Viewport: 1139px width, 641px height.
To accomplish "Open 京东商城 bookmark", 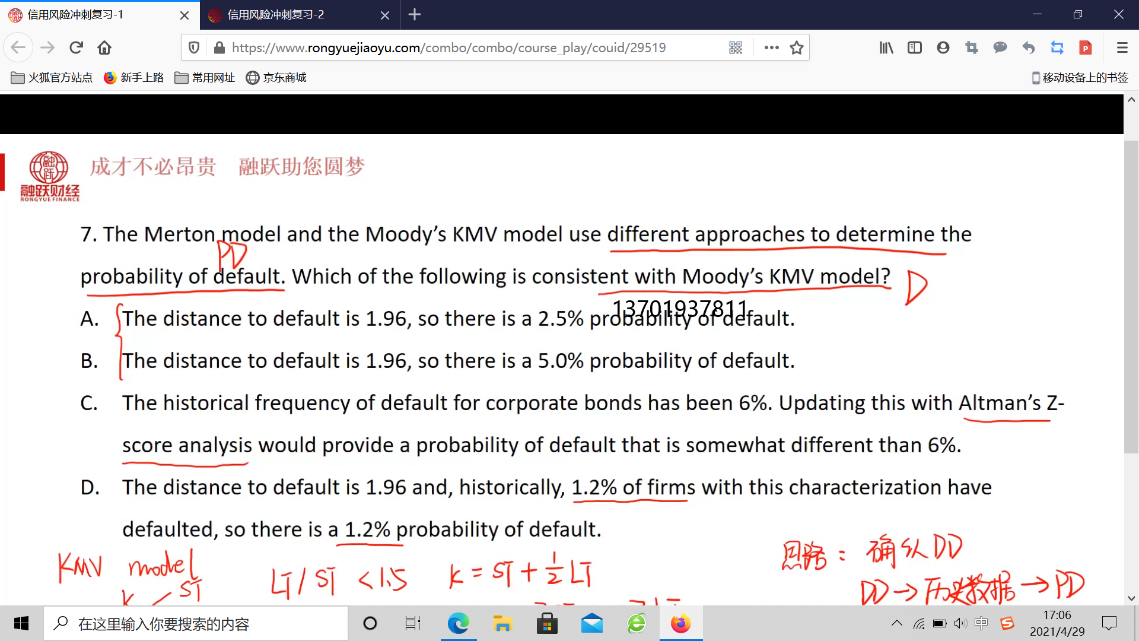I will click(276, 78).
